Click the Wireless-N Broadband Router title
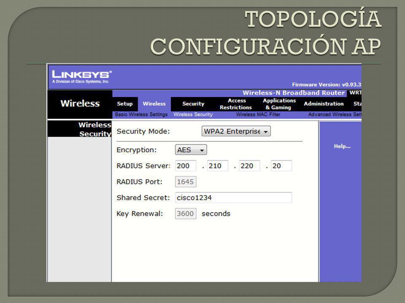Screen dimensions: 405x303 [x=294, y=93]
